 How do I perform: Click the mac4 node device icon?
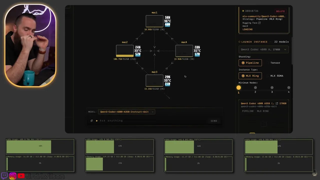click(184, 51)
